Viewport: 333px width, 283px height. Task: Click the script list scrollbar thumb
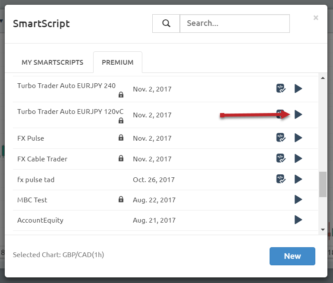323,184
